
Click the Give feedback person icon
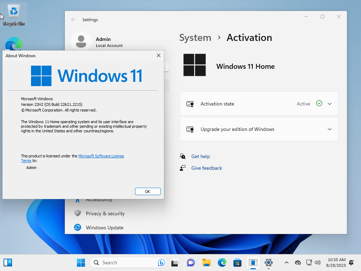click(x=183, y=168)
